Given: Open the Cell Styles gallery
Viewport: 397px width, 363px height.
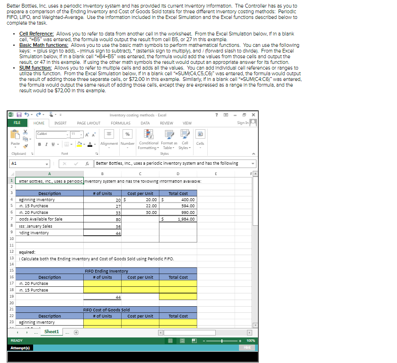Looking at the screenshot, I should coord(185,136).
